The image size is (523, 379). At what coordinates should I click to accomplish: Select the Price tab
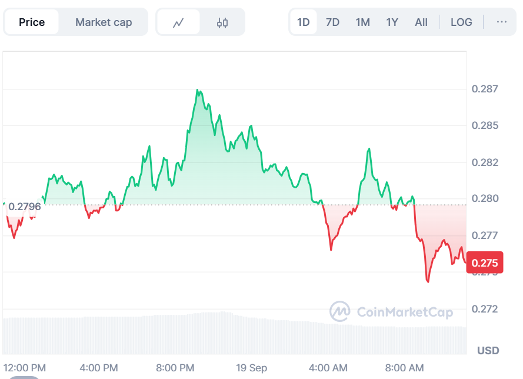coord(32,22)
